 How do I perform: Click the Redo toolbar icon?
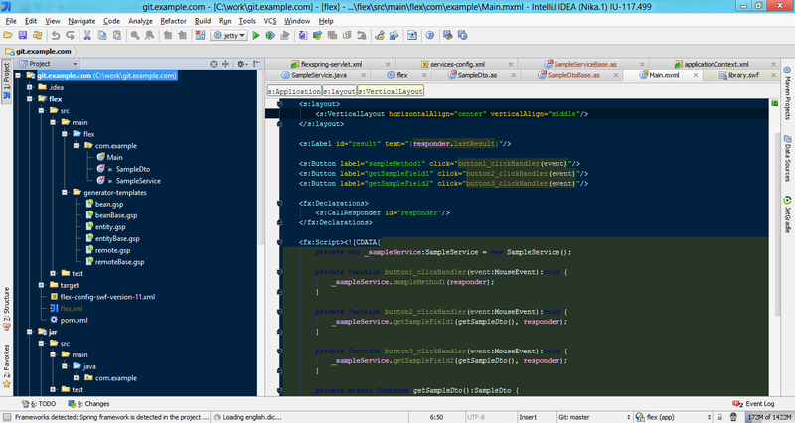click(x=70, y=35)
